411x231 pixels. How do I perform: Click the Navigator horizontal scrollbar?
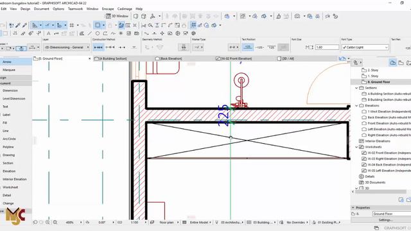pyautogui.click(x=380, y=192)
